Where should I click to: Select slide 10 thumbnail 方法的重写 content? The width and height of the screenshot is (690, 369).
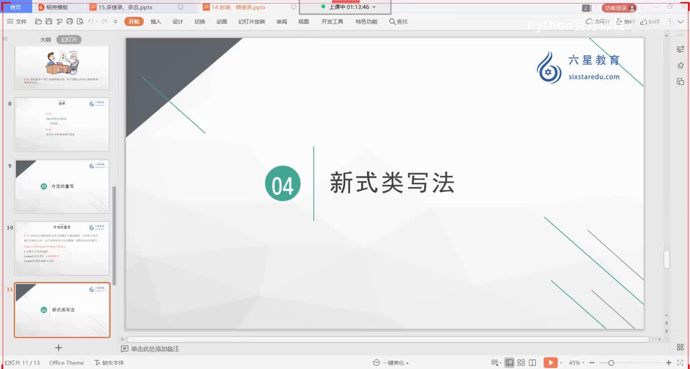coord(62,248)
